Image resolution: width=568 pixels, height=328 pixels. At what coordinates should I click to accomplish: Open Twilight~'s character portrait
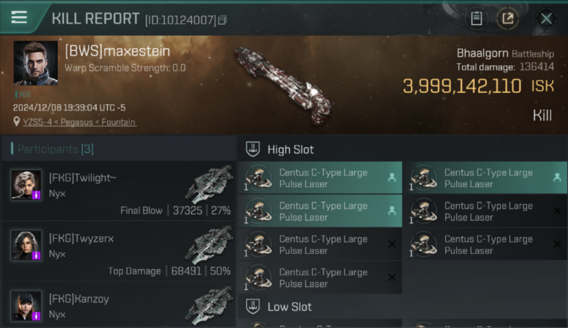click(x=26, y=185)
